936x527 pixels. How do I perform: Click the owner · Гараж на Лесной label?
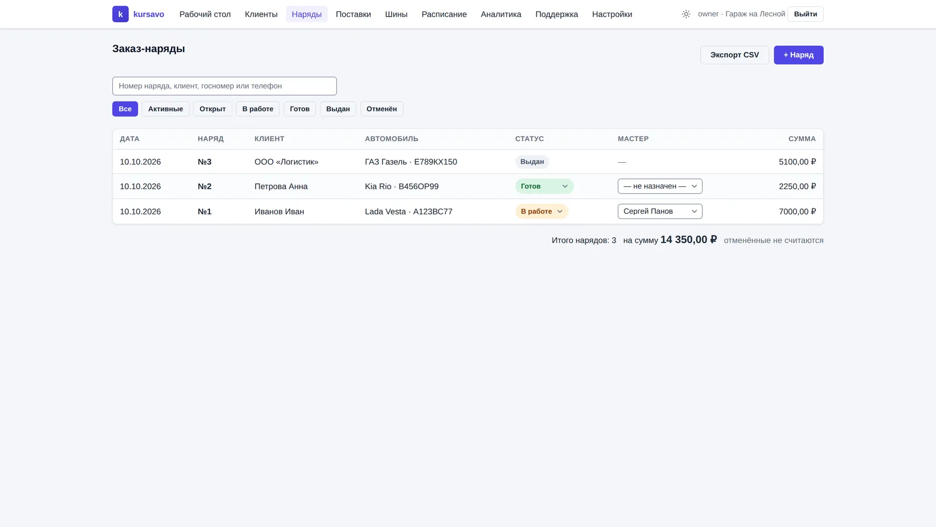tap(741, 14)
